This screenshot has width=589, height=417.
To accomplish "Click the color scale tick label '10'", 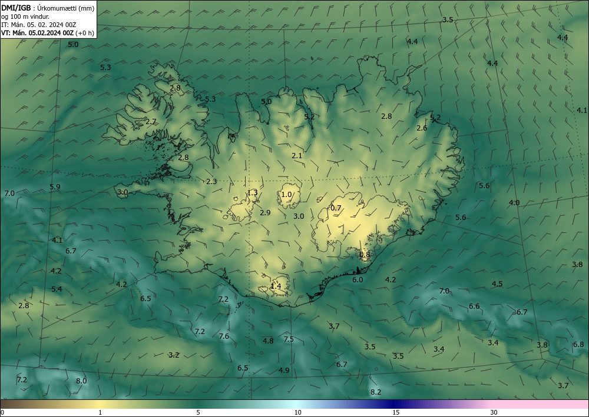I will point(297,413).
